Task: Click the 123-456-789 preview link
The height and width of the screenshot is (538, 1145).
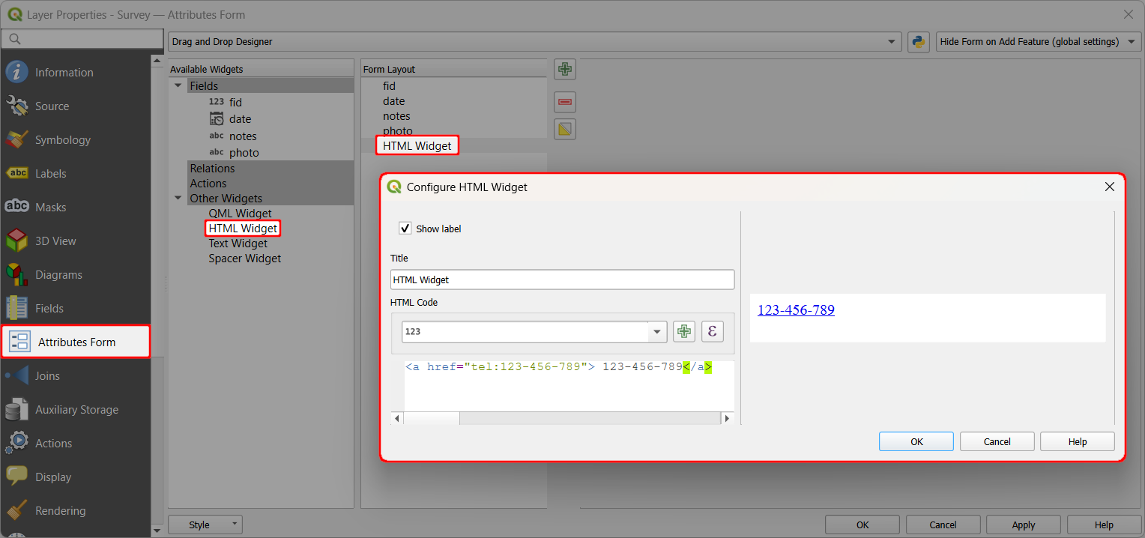Action: tap(796, 309)
